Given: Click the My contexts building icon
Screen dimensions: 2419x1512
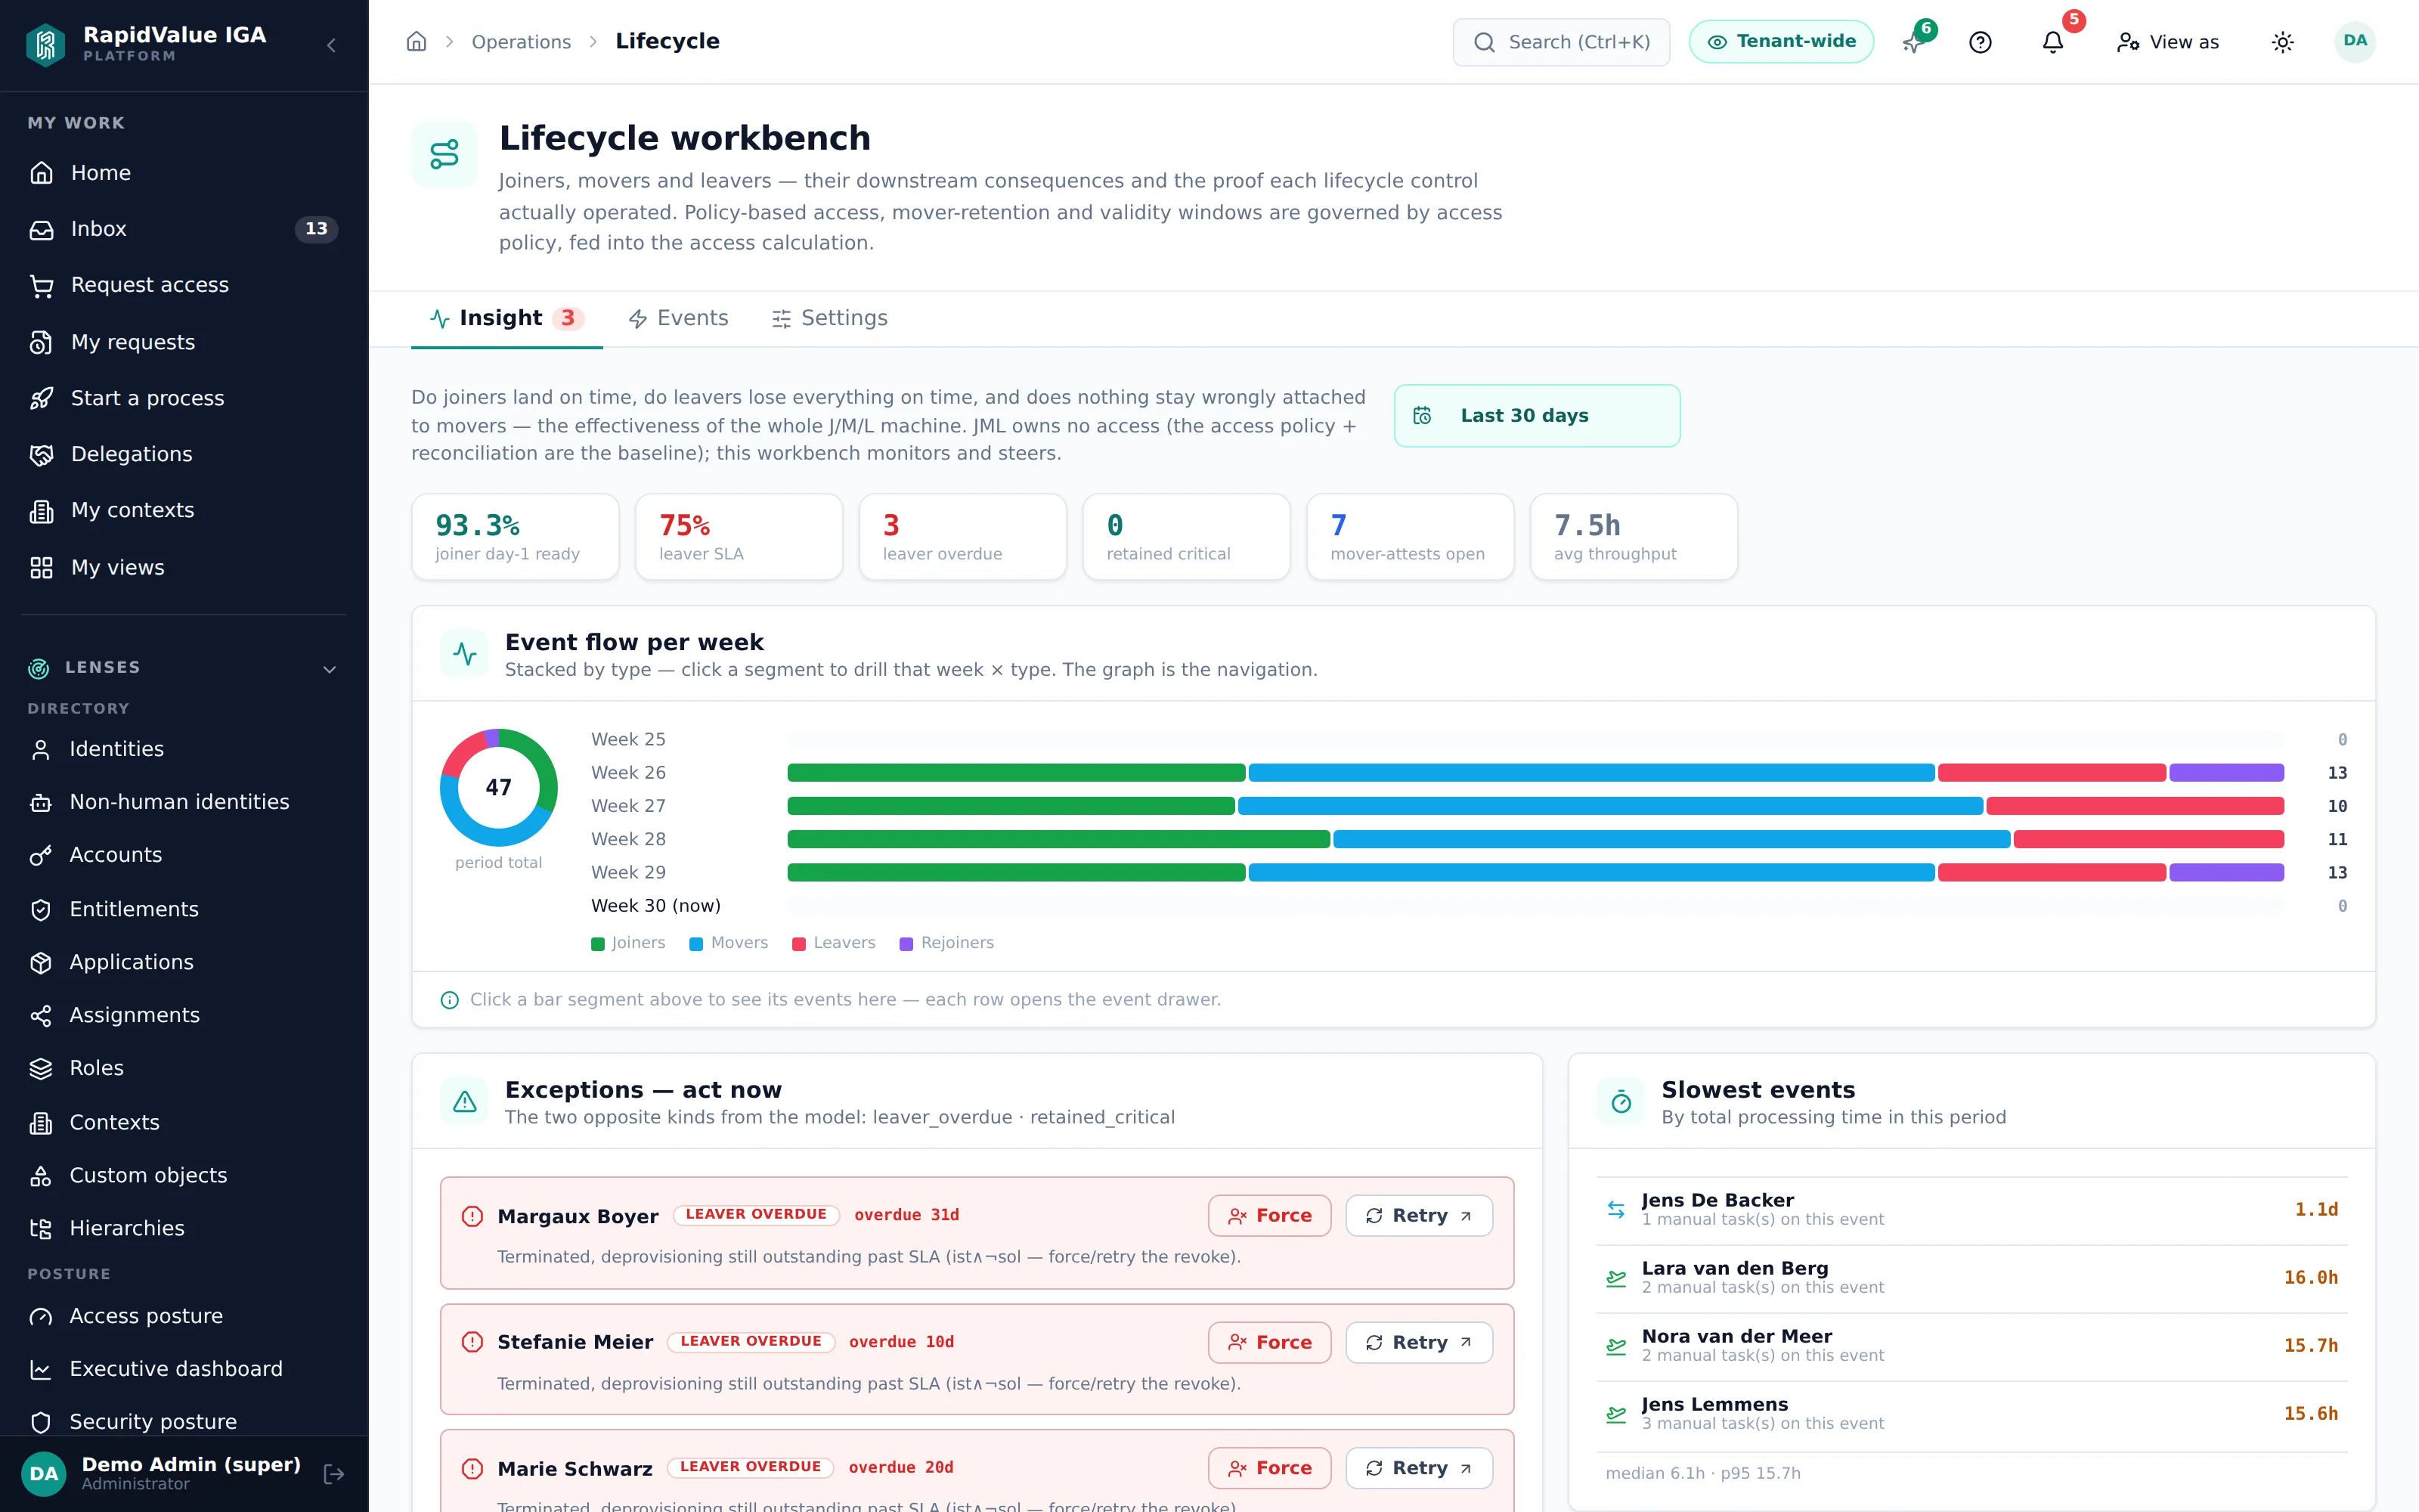Looking at the screenshot, I should (41, 511).
